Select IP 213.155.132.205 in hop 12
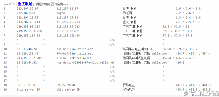 29,58
